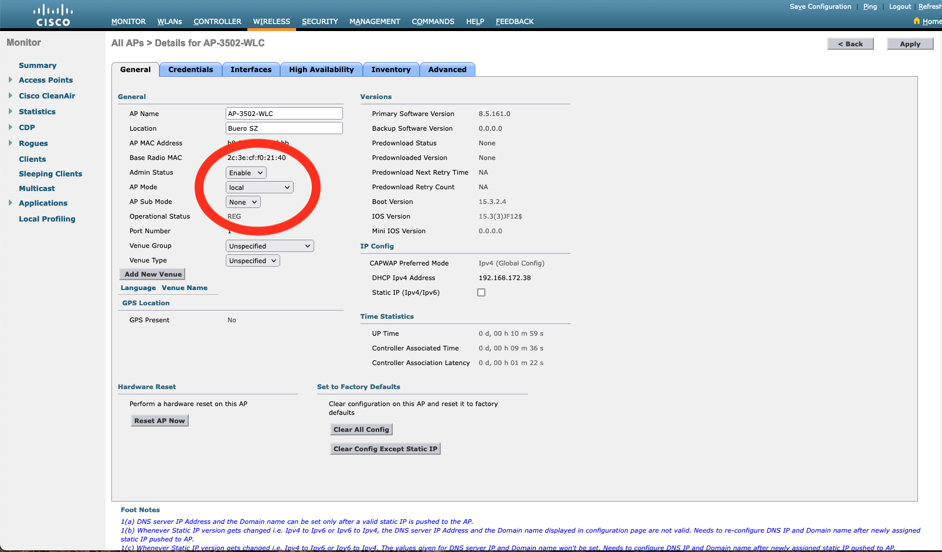The height and width of the screenshot is (552, 942).
Task: Click the Cisco logo
Action: [x=53, y=15]
